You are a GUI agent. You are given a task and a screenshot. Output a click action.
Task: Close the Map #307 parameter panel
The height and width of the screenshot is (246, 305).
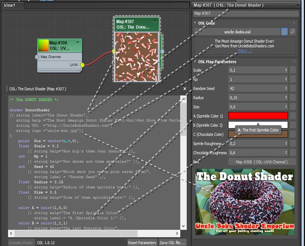298,6
